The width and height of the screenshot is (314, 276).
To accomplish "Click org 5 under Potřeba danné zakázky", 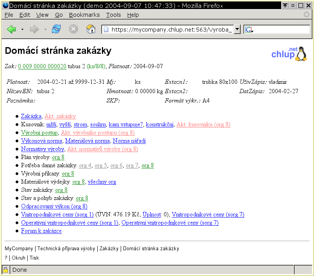I will [101, 165].
